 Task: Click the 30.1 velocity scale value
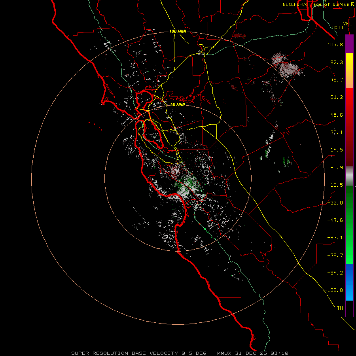pos(337,133)
